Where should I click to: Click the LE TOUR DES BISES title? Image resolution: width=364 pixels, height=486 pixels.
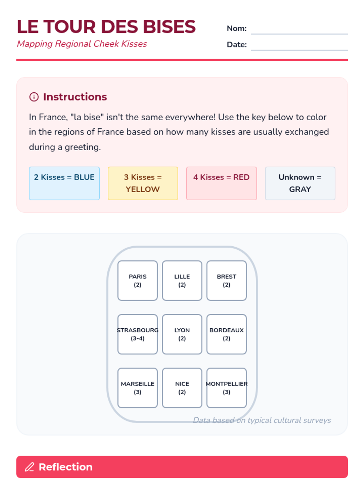click(x=106, y=27)
